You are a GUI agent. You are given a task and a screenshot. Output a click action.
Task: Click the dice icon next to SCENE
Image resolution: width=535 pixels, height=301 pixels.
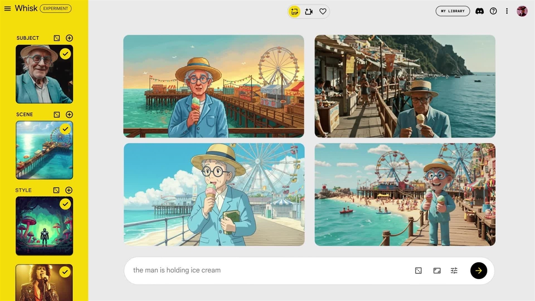click(x=57, y=115)
